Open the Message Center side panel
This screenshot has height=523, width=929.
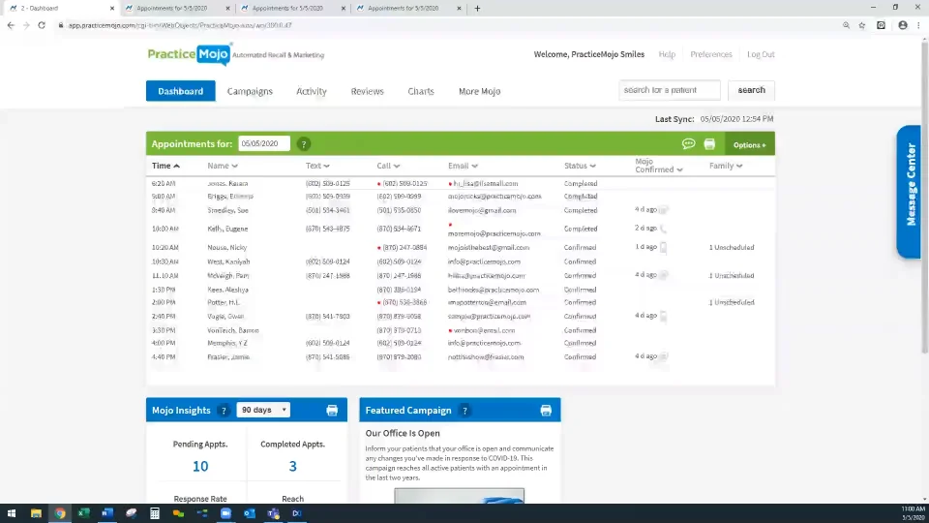click(910, 192)
